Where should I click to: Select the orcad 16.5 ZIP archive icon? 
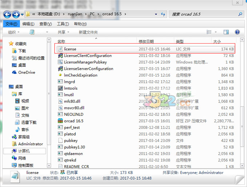[60, 121]
